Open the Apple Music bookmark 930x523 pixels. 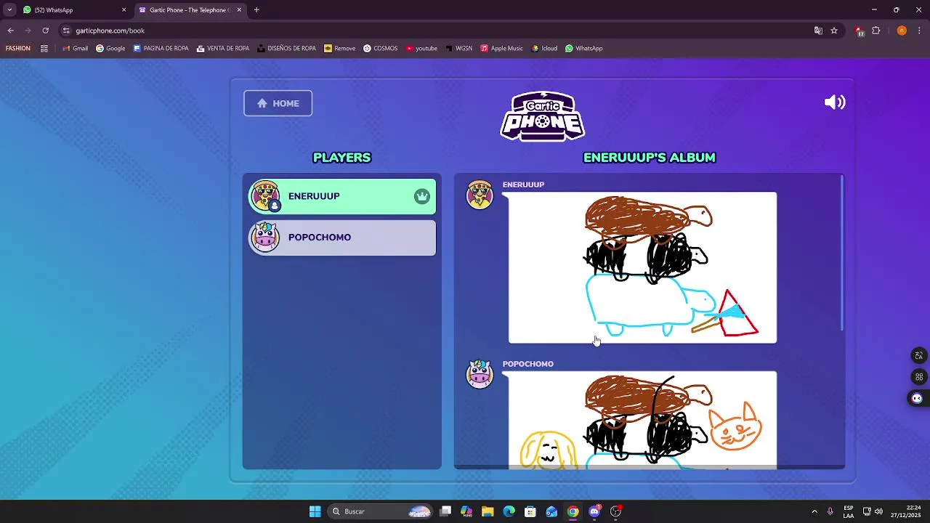(x=501, y=49)
